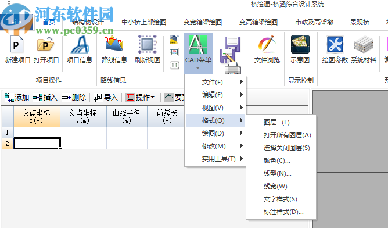Viewport: 388px width, 228px height.
Task: Click the small I-beam section icon
Action: pyautogui.click(x=174, y=65)
